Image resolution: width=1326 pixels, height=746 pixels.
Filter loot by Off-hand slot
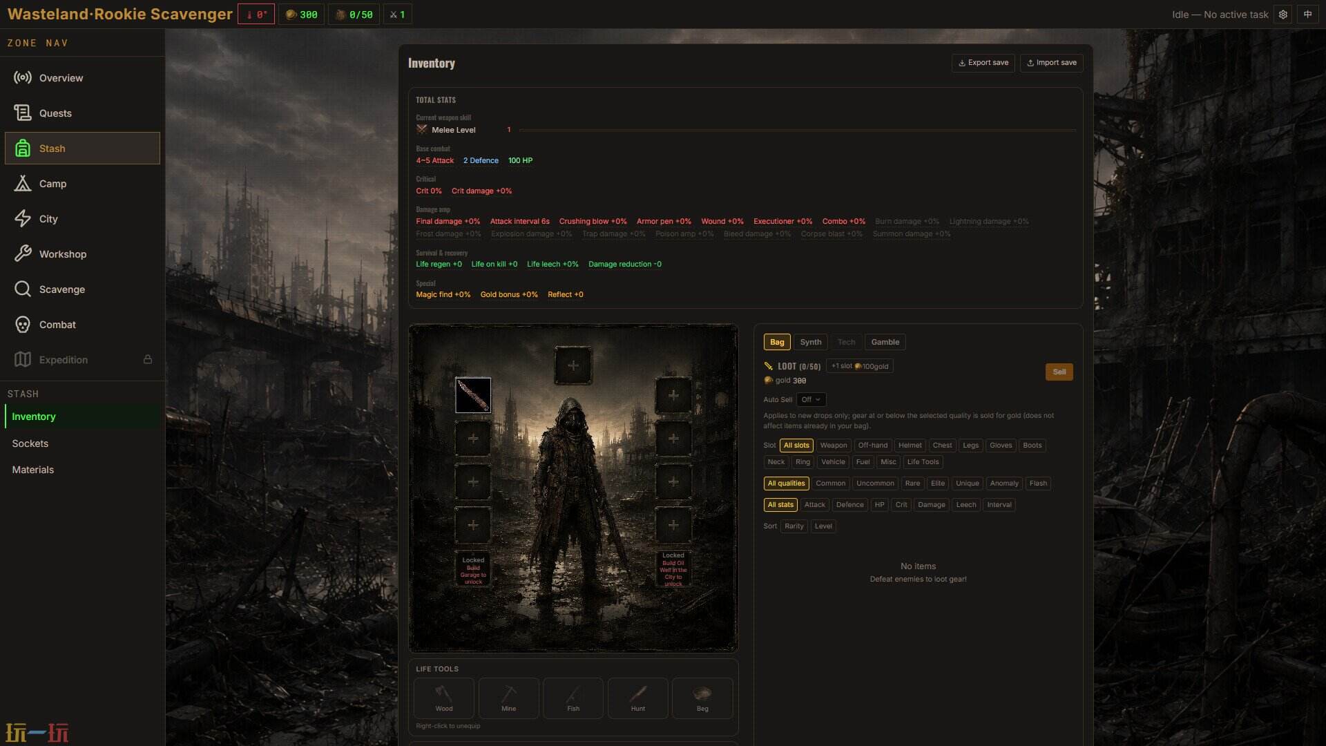point(873,446)
